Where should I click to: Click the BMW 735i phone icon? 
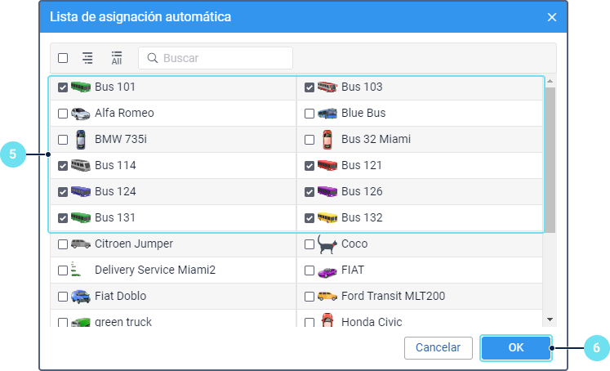pyautogui.click(x=81, y=139)
